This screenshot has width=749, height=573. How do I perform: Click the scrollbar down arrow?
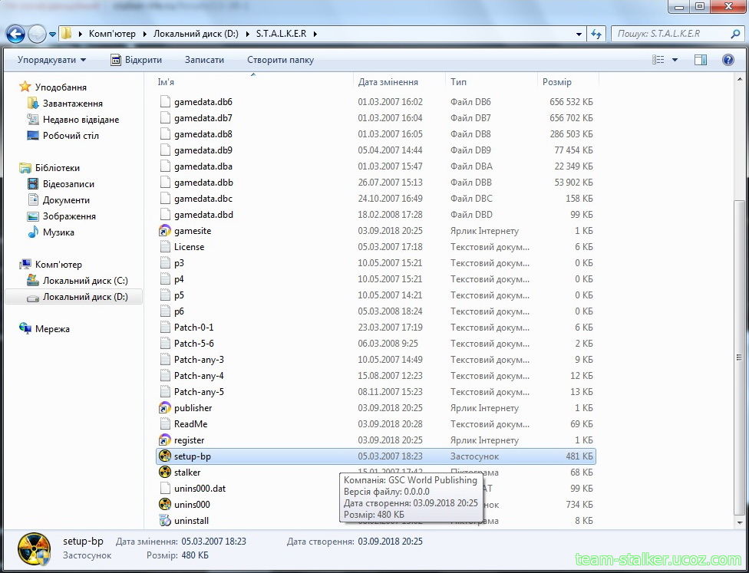pos(740,525)
